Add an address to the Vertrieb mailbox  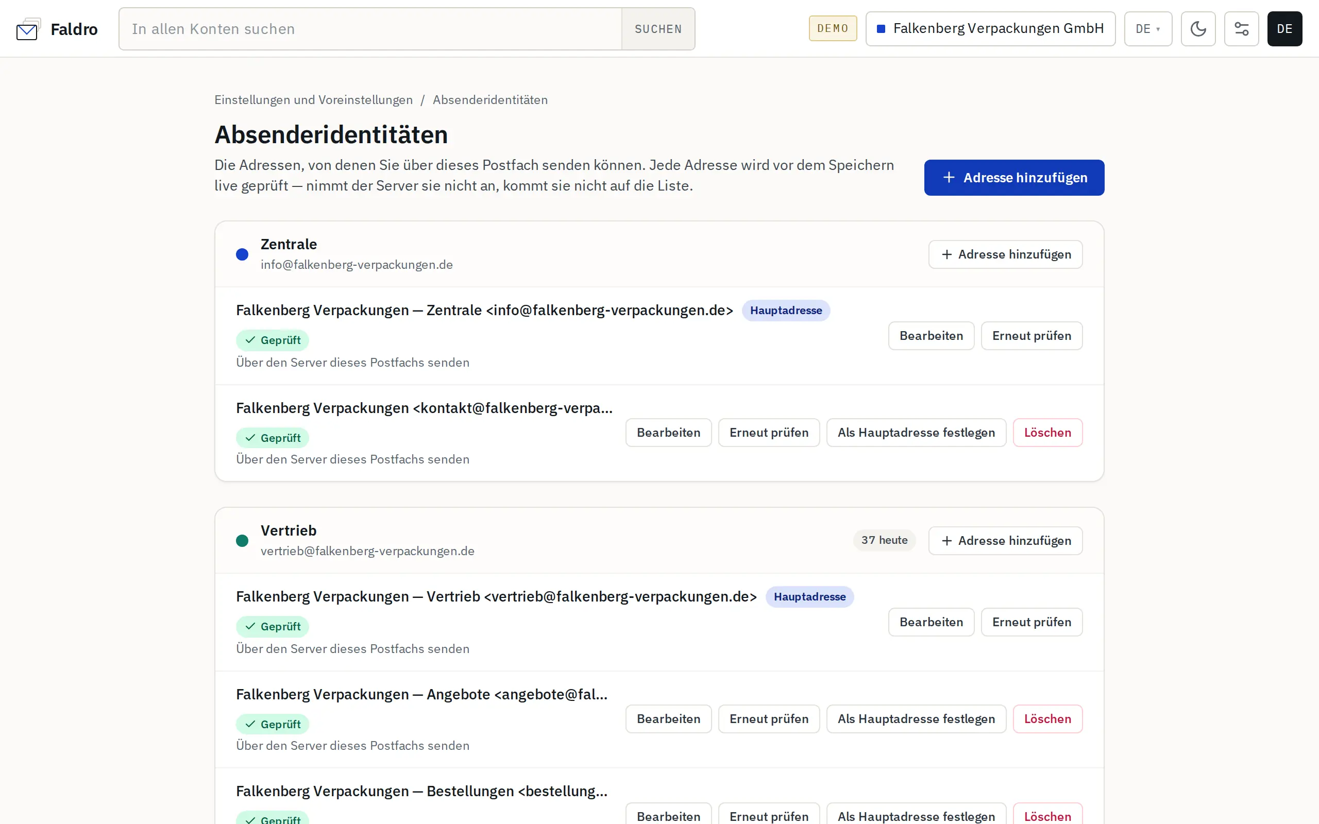click(1005, 541)
